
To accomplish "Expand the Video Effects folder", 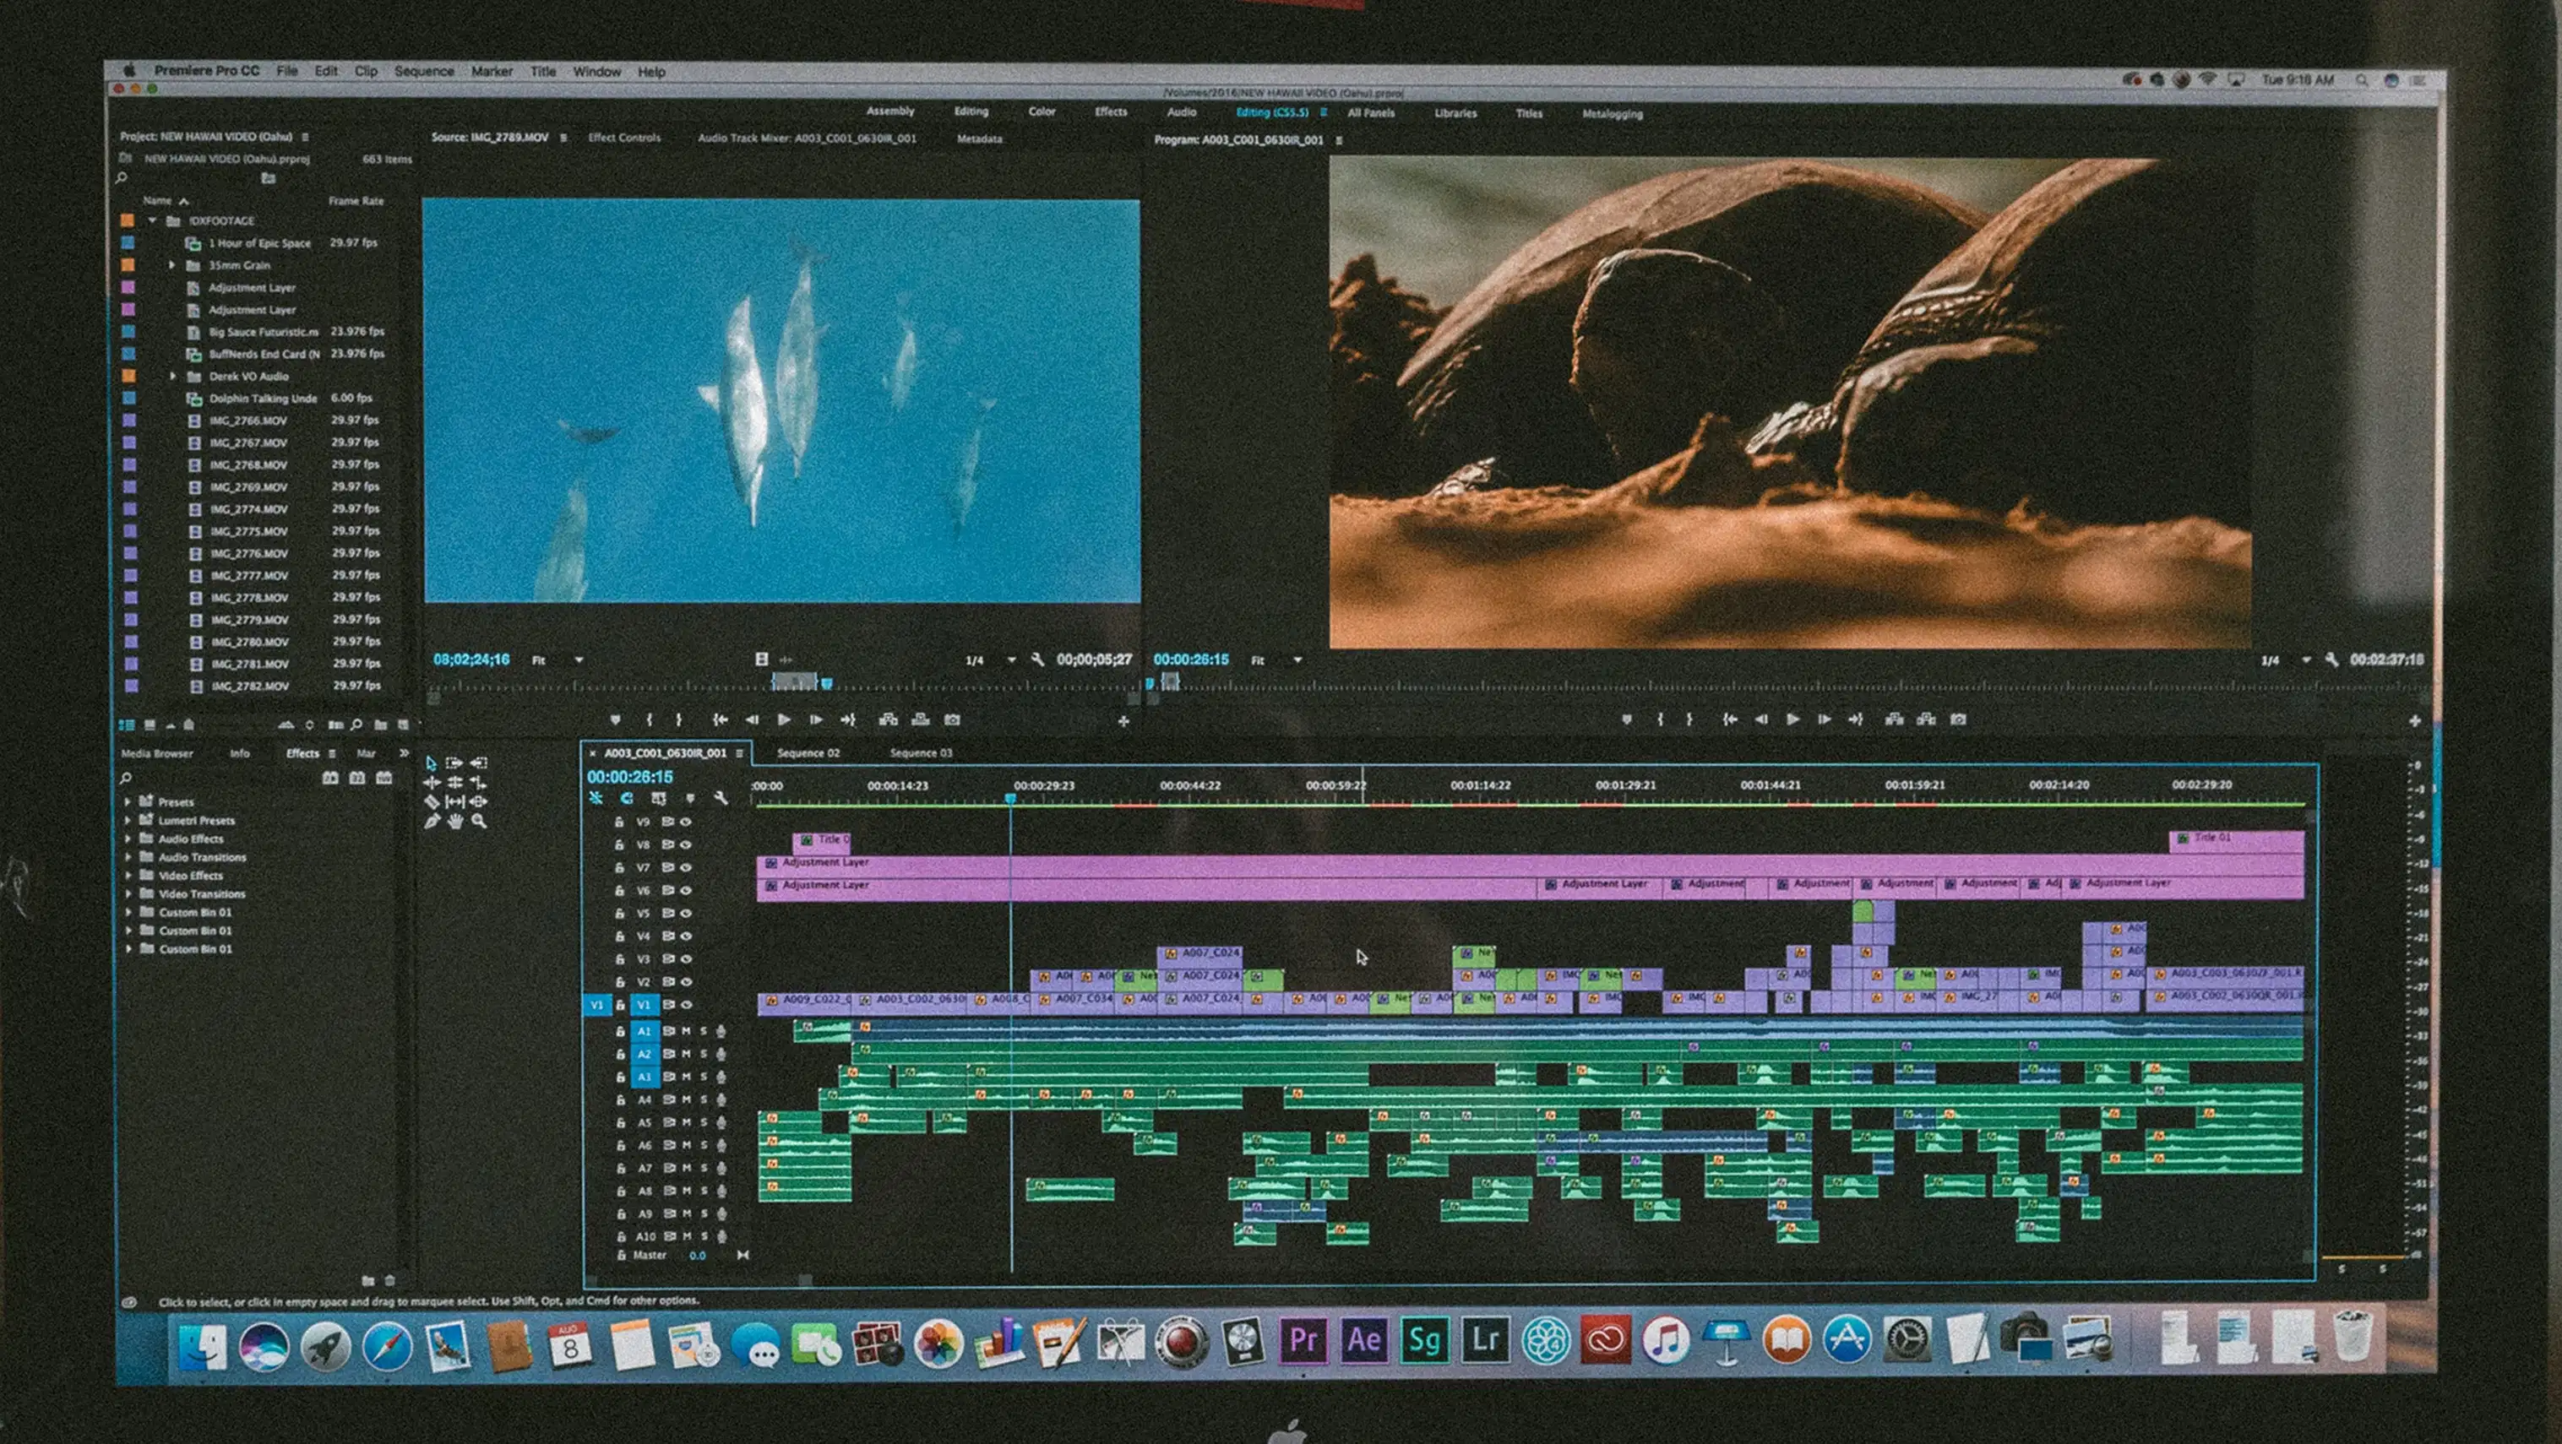I will coord(128,877).
